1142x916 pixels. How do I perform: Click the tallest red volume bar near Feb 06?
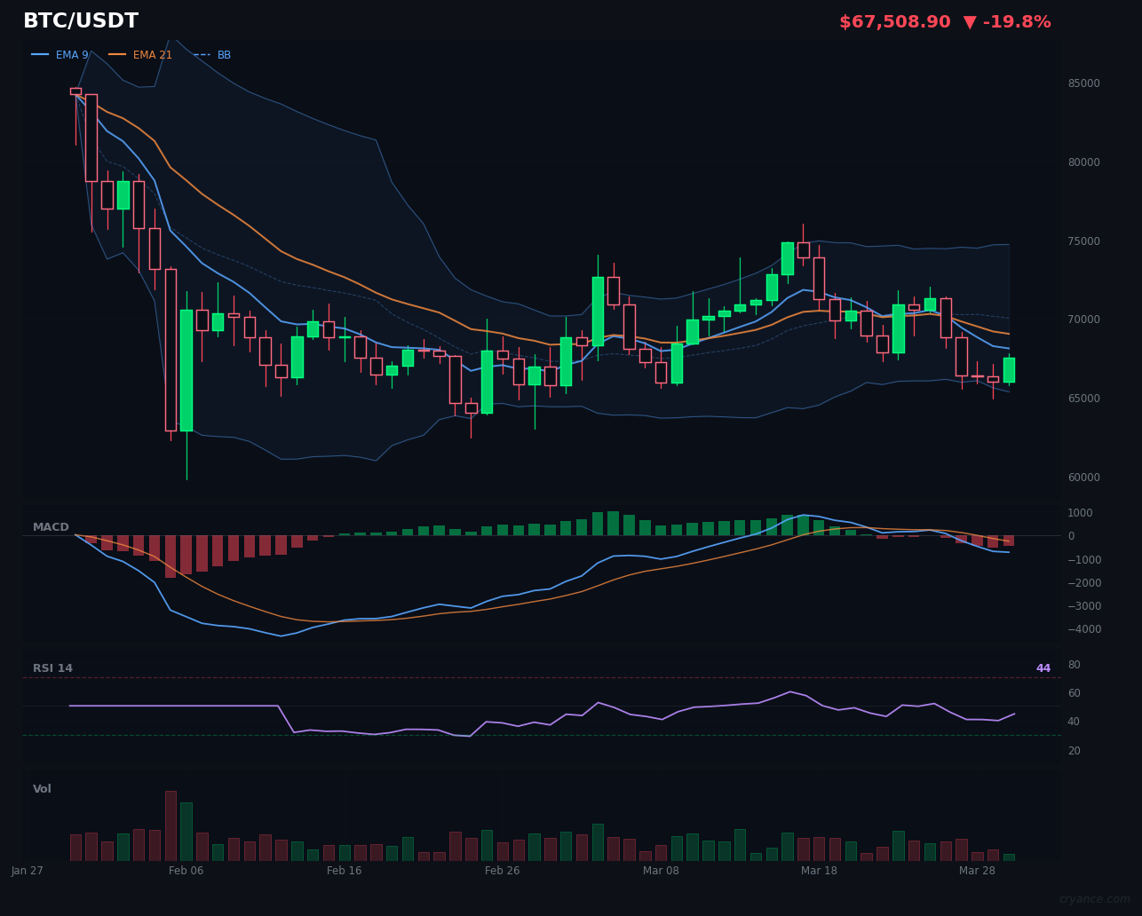[171, 830]
